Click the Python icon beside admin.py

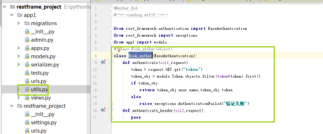click(x=27, y=40)
